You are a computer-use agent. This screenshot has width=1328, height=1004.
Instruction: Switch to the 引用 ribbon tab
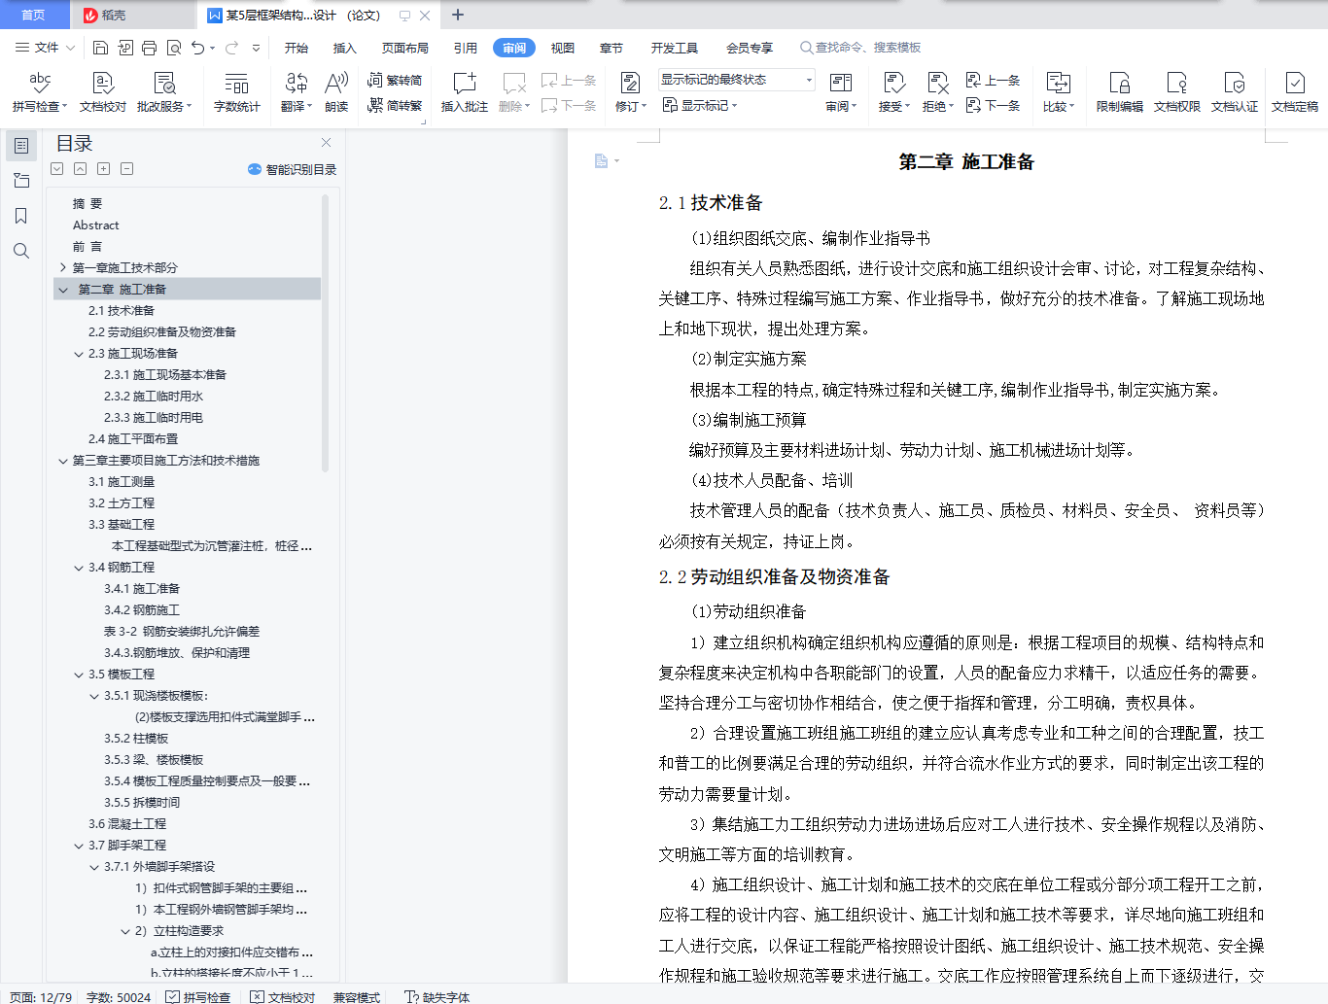(x=466, y=48)
